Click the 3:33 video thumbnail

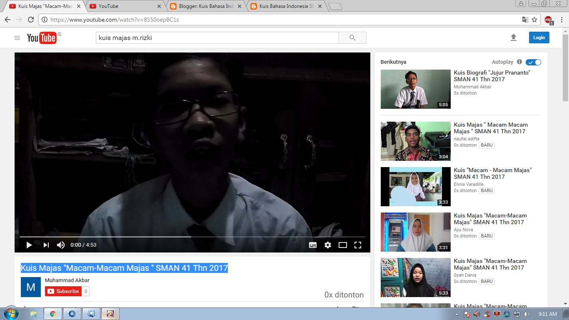pos(416,187)
